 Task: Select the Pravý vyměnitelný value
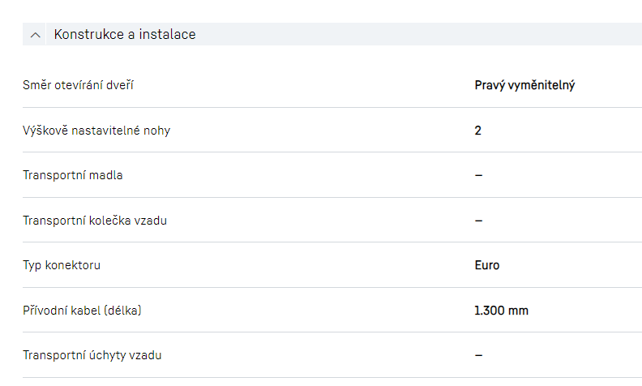click(524, 85)
